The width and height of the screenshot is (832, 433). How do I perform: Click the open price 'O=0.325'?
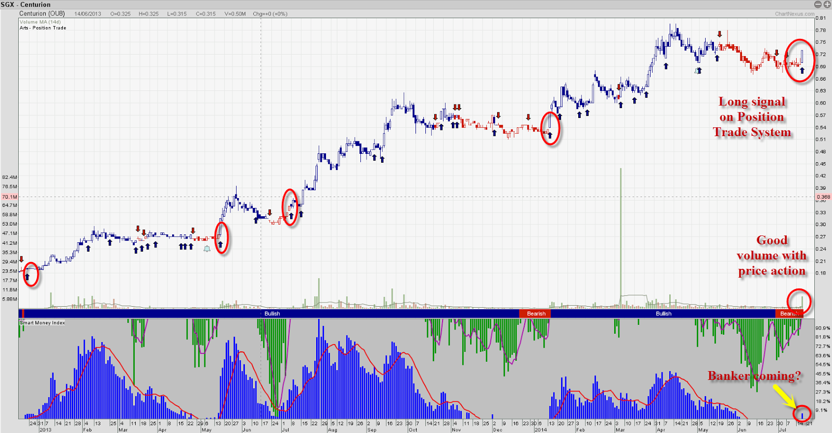coord(121,14)
